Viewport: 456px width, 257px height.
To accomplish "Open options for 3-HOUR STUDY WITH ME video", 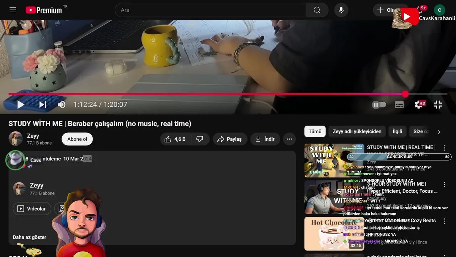I will point(445,185).
